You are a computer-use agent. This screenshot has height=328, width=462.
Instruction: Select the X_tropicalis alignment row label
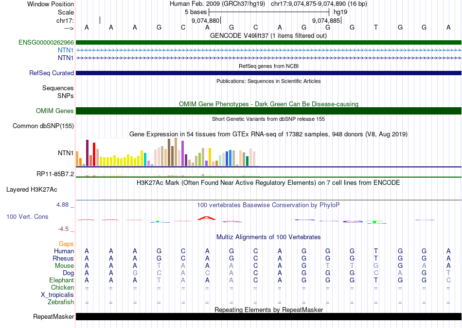click(x=57, y=295)
